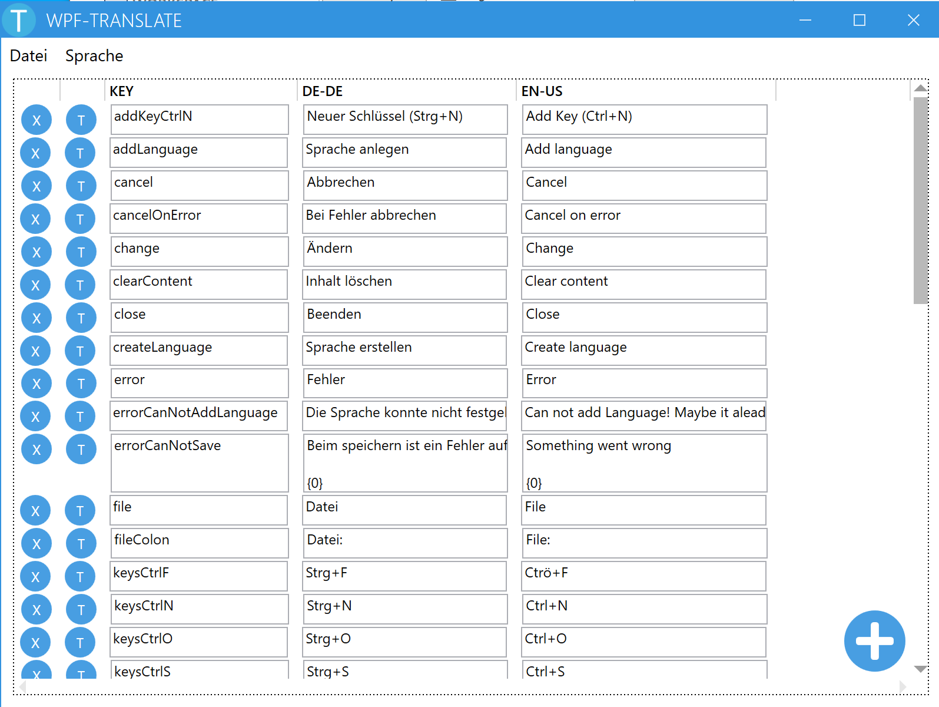Image resolution: width=939 pixels, height=707 pixels.
Task: Remove the close key row with X
Action: coord(37,318)
